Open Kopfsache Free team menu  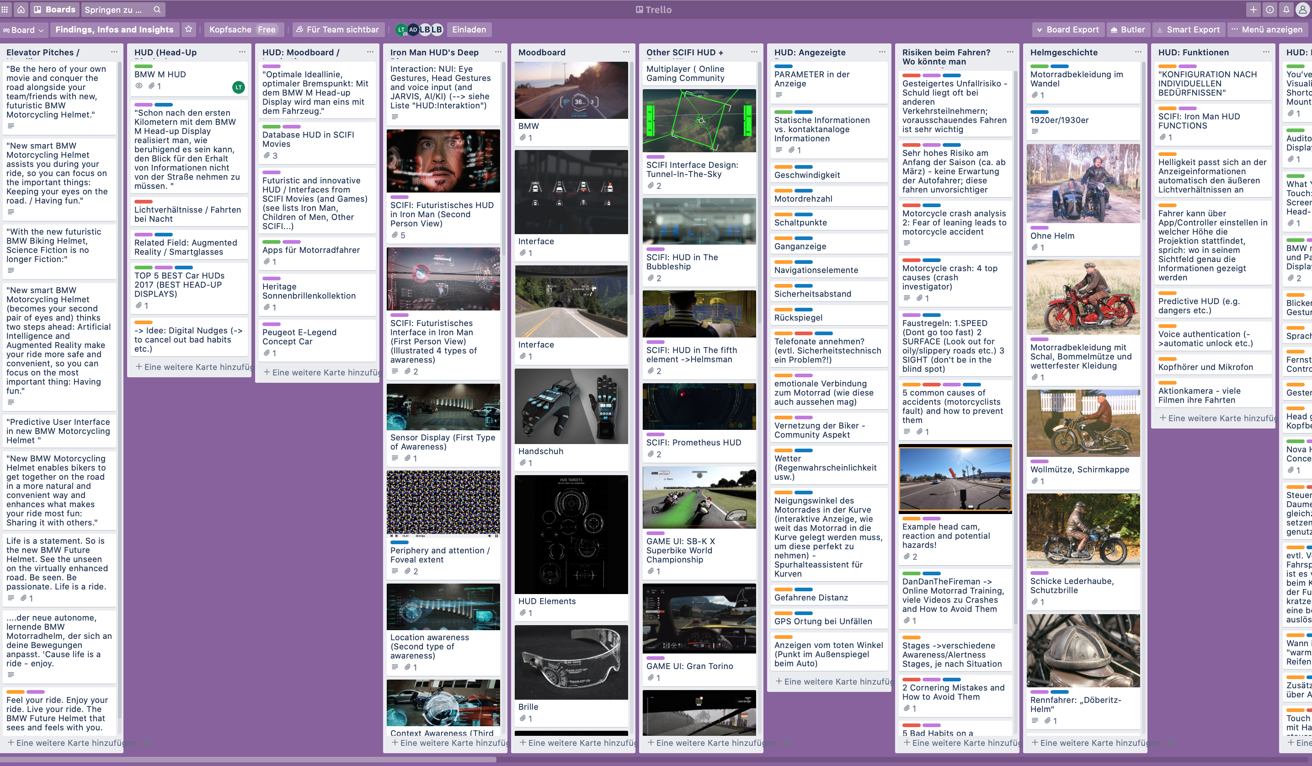tap(243, 30)
